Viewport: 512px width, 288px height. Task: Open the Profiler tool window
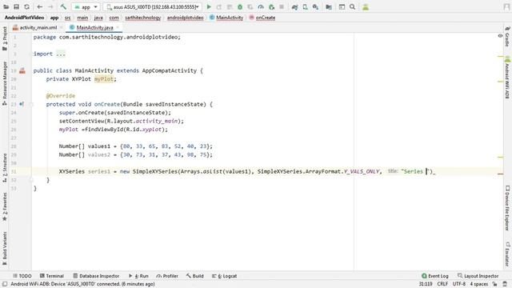tap(167, 276)
